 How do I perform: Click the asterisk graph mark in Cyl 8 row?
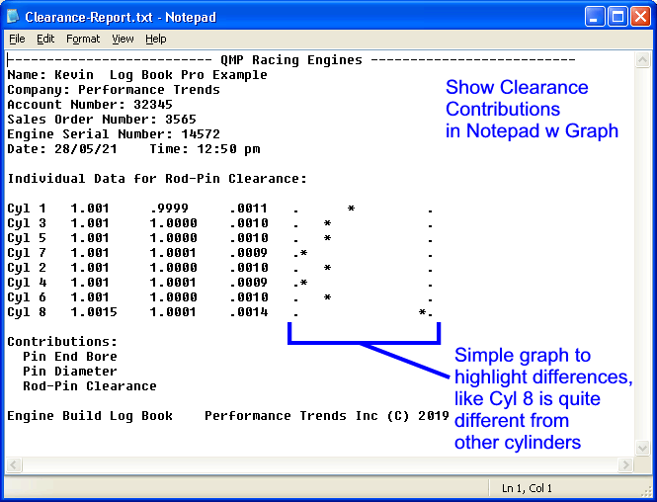pyautogui.click(x=423, y=311)
